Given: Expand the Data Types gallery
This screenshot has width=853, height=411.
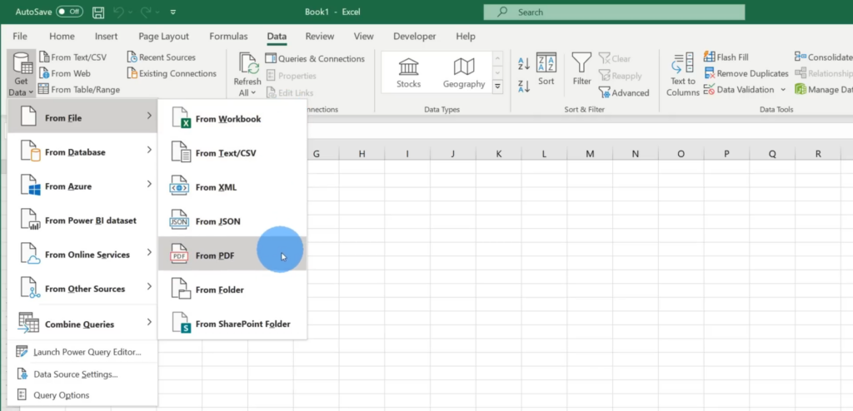Looking at the screenshot, I should click(x=497, y=87).
